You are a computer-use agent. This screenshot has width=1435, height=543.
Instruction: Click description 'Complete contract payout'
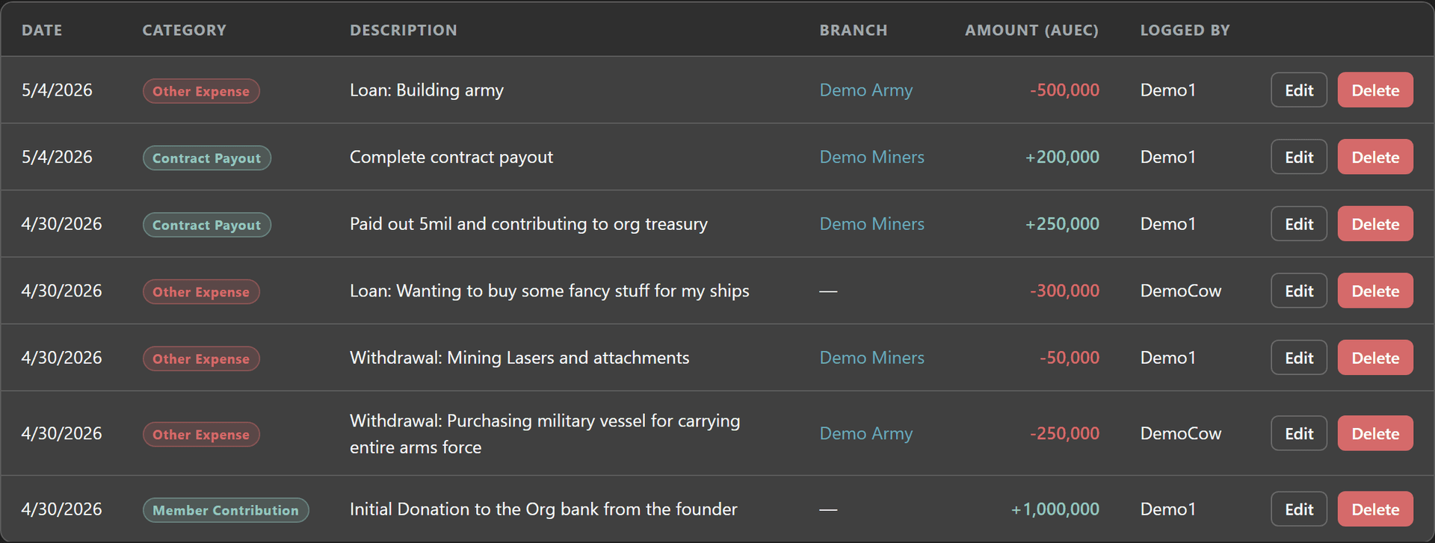point(451,158)
